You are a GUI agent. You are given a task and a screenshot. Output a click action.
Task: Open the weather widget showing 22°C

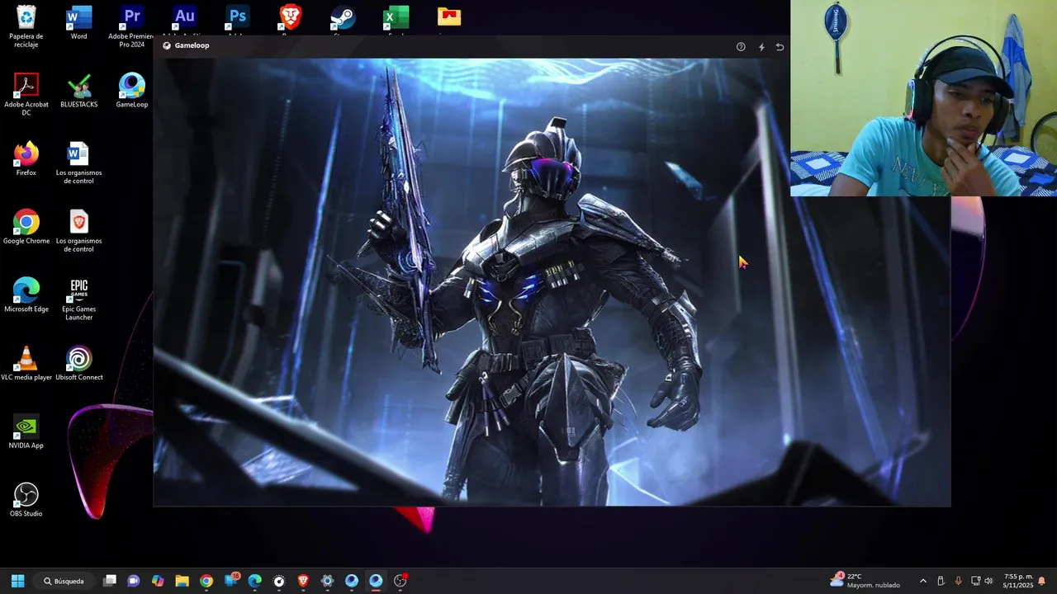click(x=865, y=581)
